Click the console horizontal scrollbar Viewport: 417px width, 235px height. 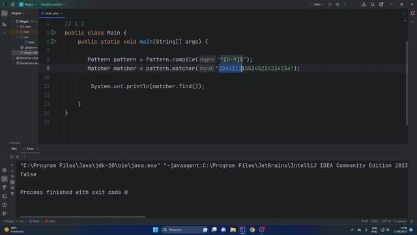click(x=83, y=217)
